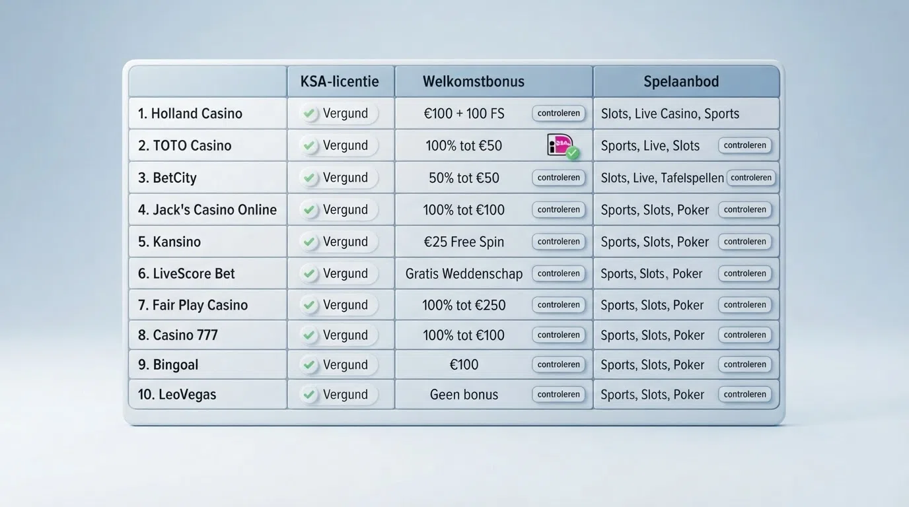The image size is (909, 507).
Task: Click controleren next to 100% tot €250
Action: coord(559,305)
